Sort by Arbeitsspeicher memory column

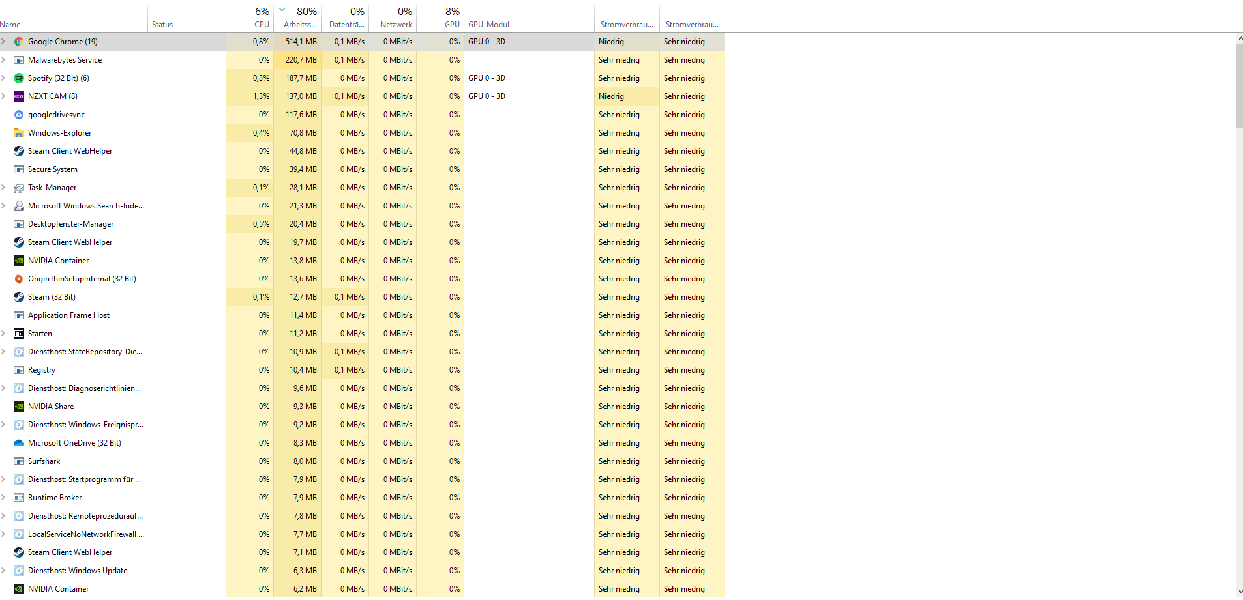(x=297, y=18)
